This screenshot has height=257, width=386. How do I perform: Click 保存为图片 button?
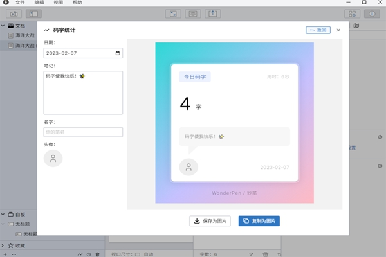[210, 221]
